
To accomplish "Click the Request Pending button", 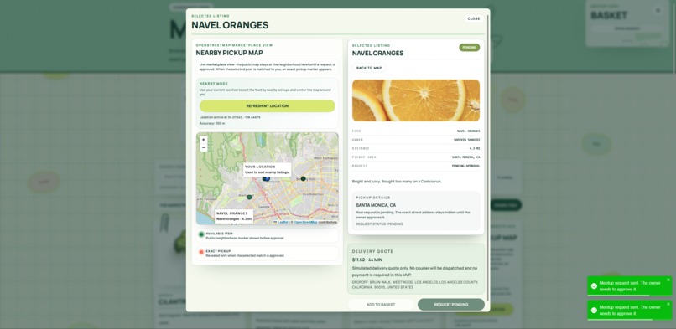I will tap(451, 305).
